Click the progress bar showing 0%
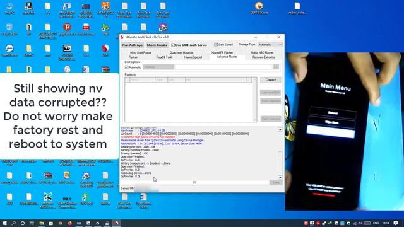 pyautogui.click(x=195, y=182)
